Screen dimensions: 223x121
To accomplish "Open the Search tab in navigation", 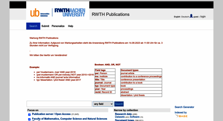I will [x=33, y=26].
